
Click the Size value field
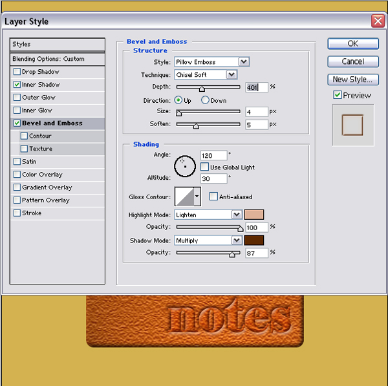click(x=257, y=112)
